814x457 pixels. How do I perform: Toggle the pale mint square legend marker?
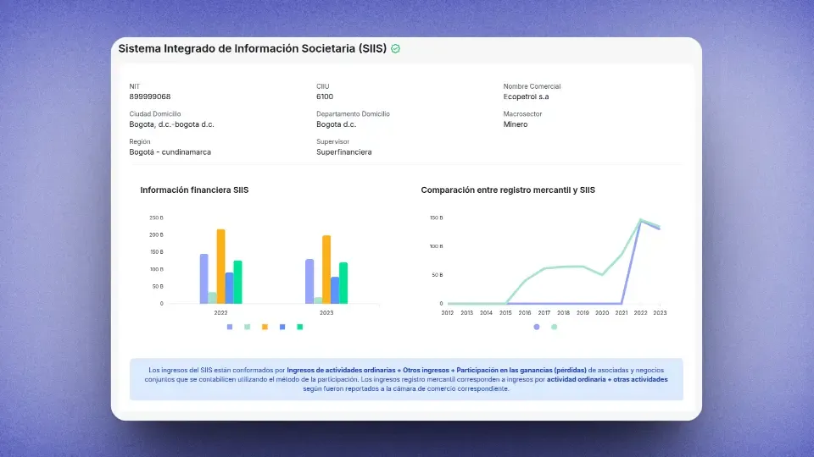click(x=247, y=327)
